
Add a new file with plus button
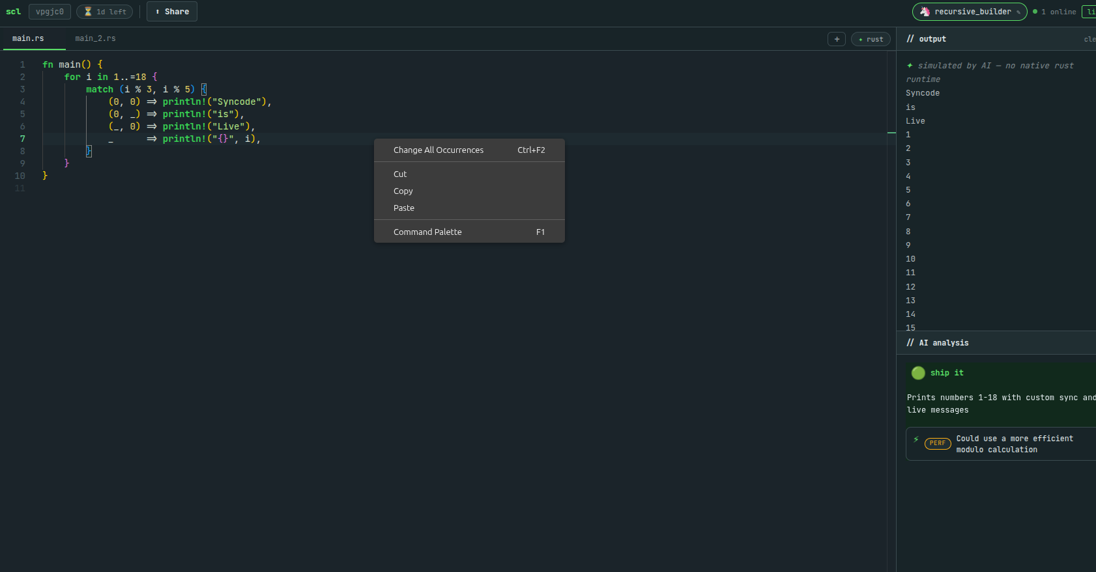837,39
